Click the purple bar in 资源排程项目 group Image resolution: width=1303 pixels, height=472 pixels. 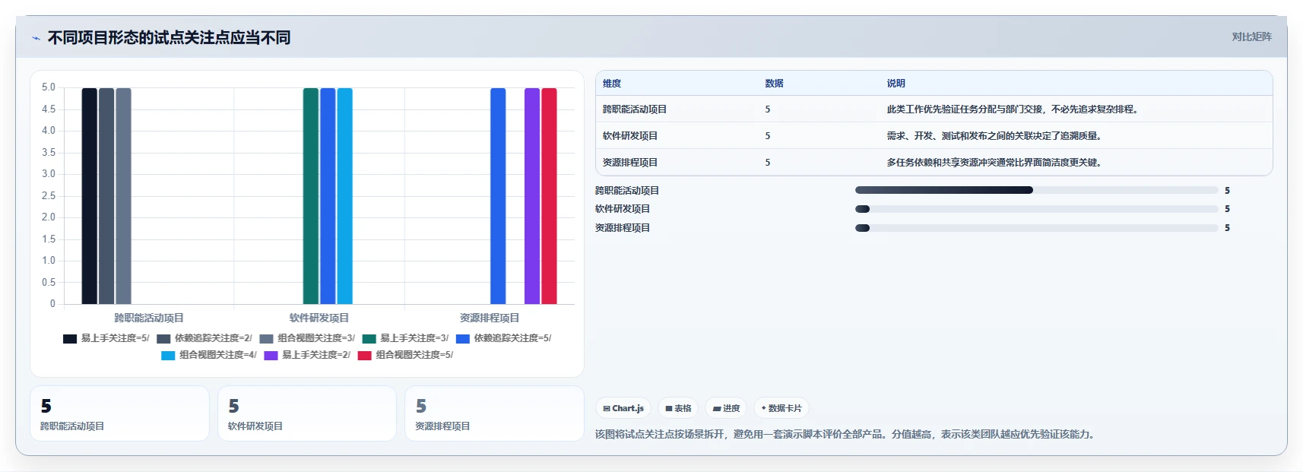pyautogui.click(x=532, y=196)
